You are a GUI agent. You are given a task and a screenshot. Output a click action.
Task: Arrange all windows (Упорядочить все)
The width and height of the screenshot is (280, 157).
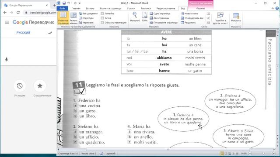(x=192, y=18)
